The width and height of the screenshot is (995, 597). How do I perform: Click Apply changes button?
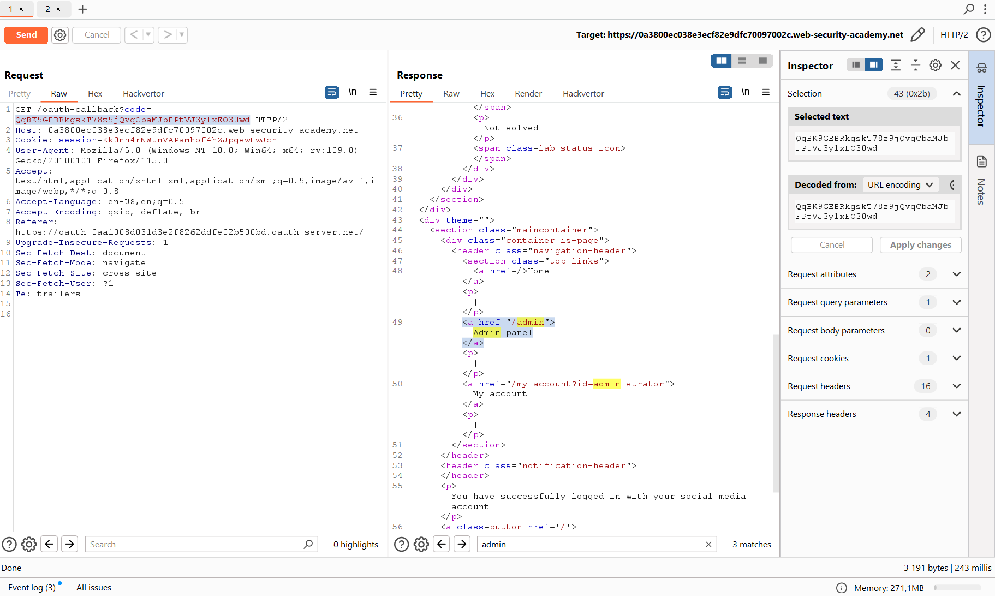tap(920, 245)
